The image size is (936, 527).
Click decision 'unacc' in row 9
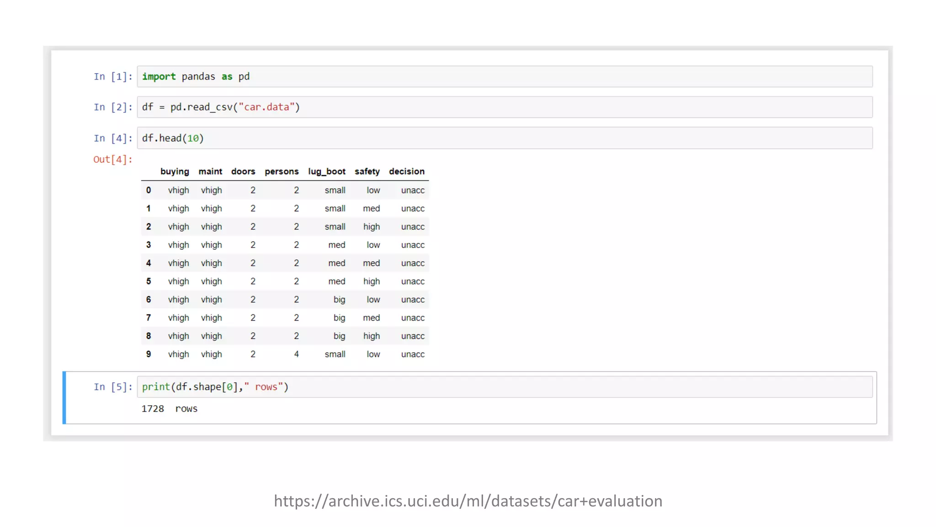[x=413, y=354]
